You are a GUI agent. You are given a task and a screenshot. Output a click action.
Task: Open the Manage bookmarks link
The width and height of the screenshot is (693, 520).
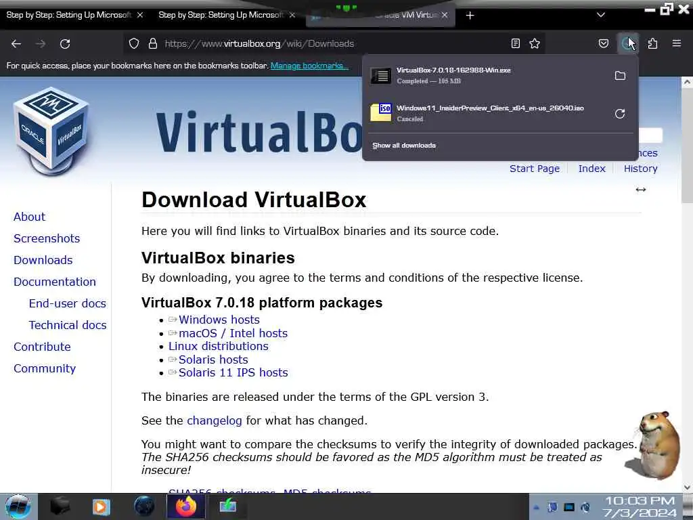[x=309, y=66]
